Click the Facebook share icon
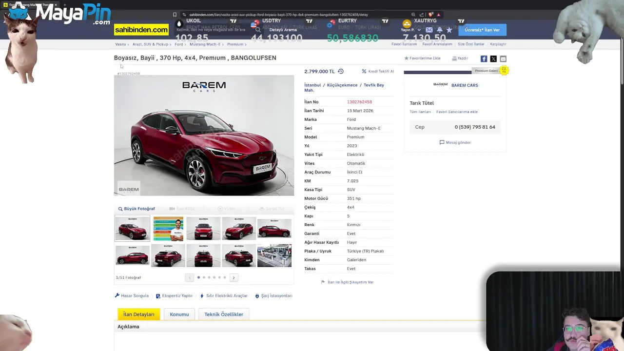The height and width of the screenshot is (351, 624). (x=484, y=58)
